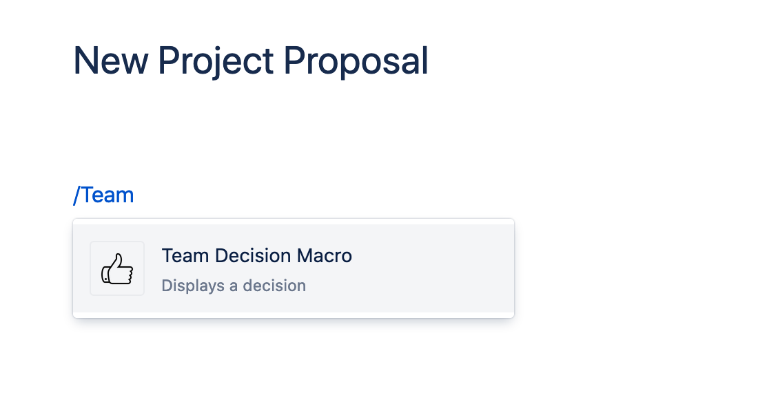Screen dimensions: 758x406
Task: Select the Team Decision Macro suggestion
Action: tap(293, 268)
